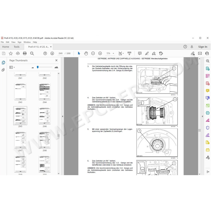Click document scrollbar up arrow

200,59
